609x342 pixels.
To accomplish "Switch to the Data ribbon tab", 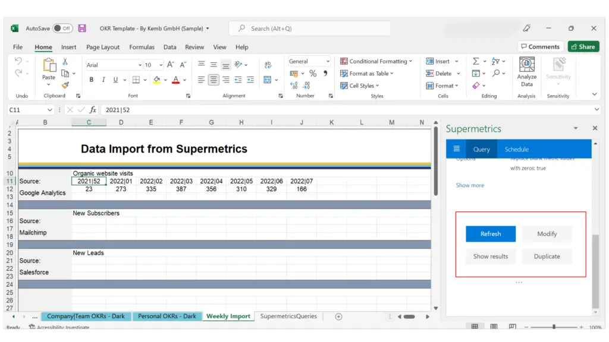I will click(x=169, y=47).
